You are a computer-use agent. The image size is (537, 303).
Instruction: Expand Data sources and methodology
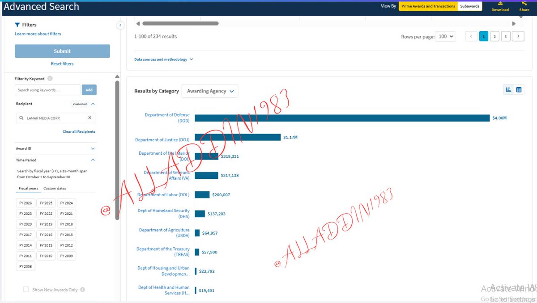pos(163,59)
